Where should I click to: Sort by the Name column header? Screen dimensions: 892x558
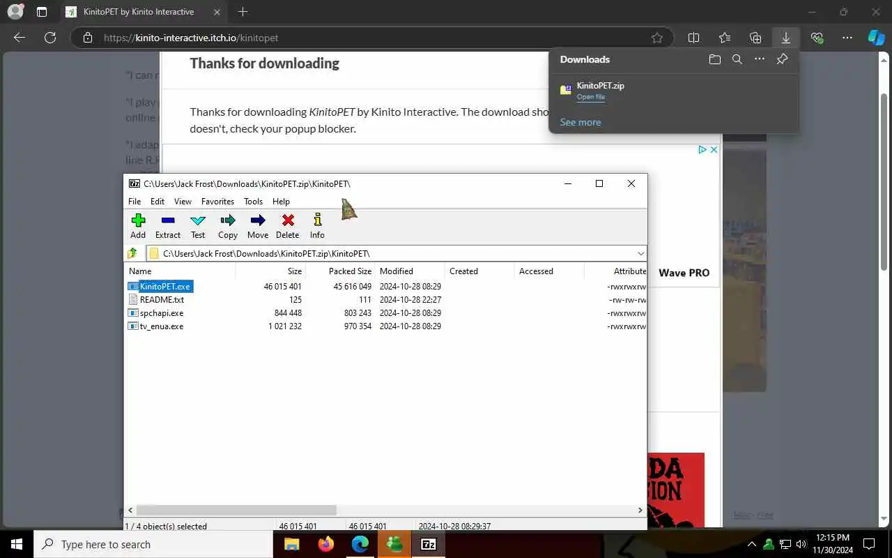coord(180,271)
